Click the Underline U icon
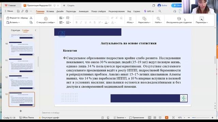218x122 pixels. click(x=85, y=22)
